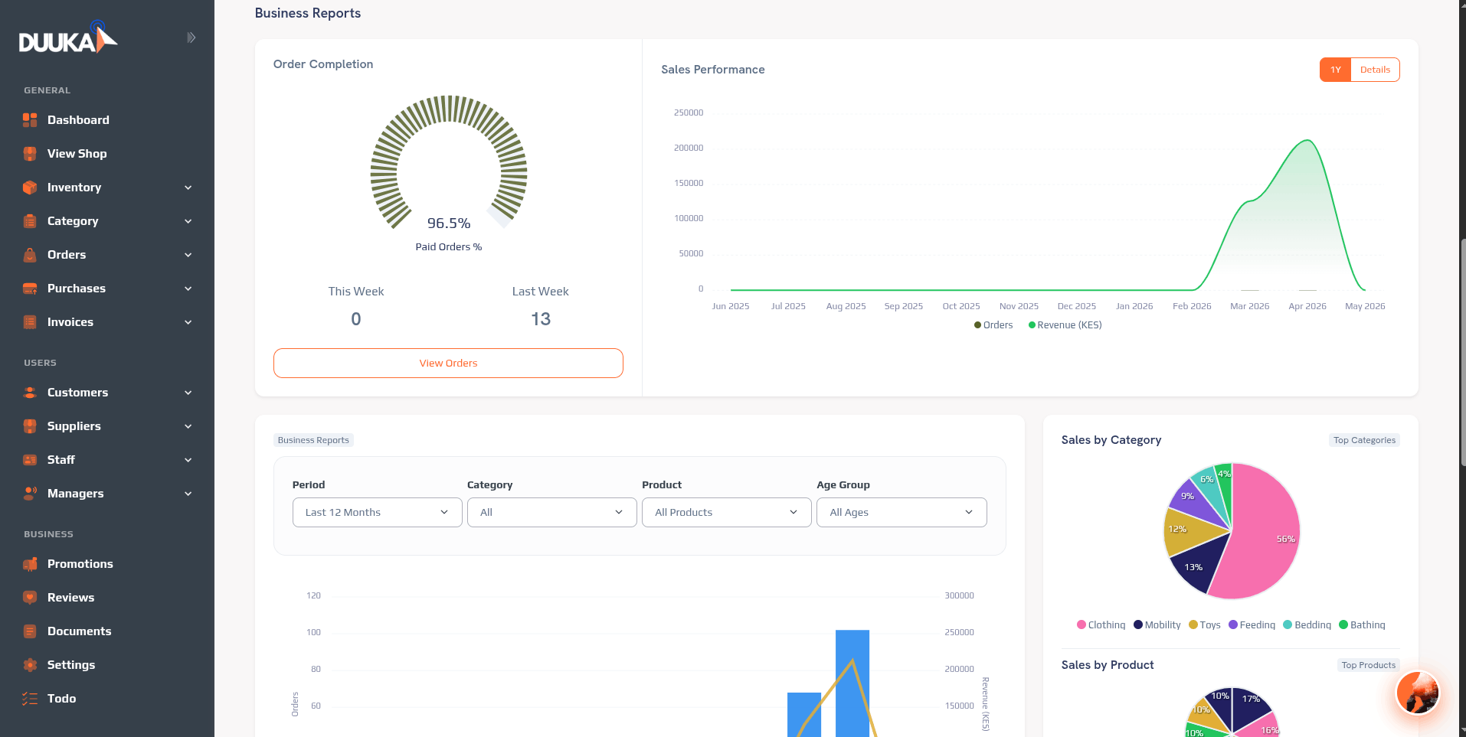
Task: Click the Customers person icon
Action: [30, 393]
